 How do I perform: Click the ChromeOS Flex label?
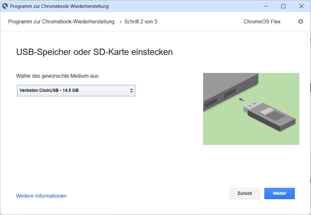pos(262,22)
